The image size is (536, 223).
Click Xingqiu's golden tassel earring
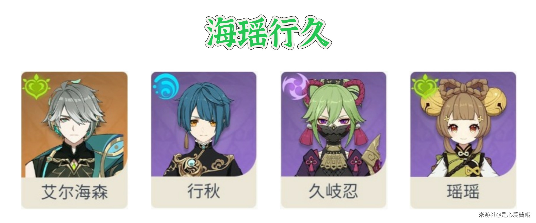click(x=186, y=142)
